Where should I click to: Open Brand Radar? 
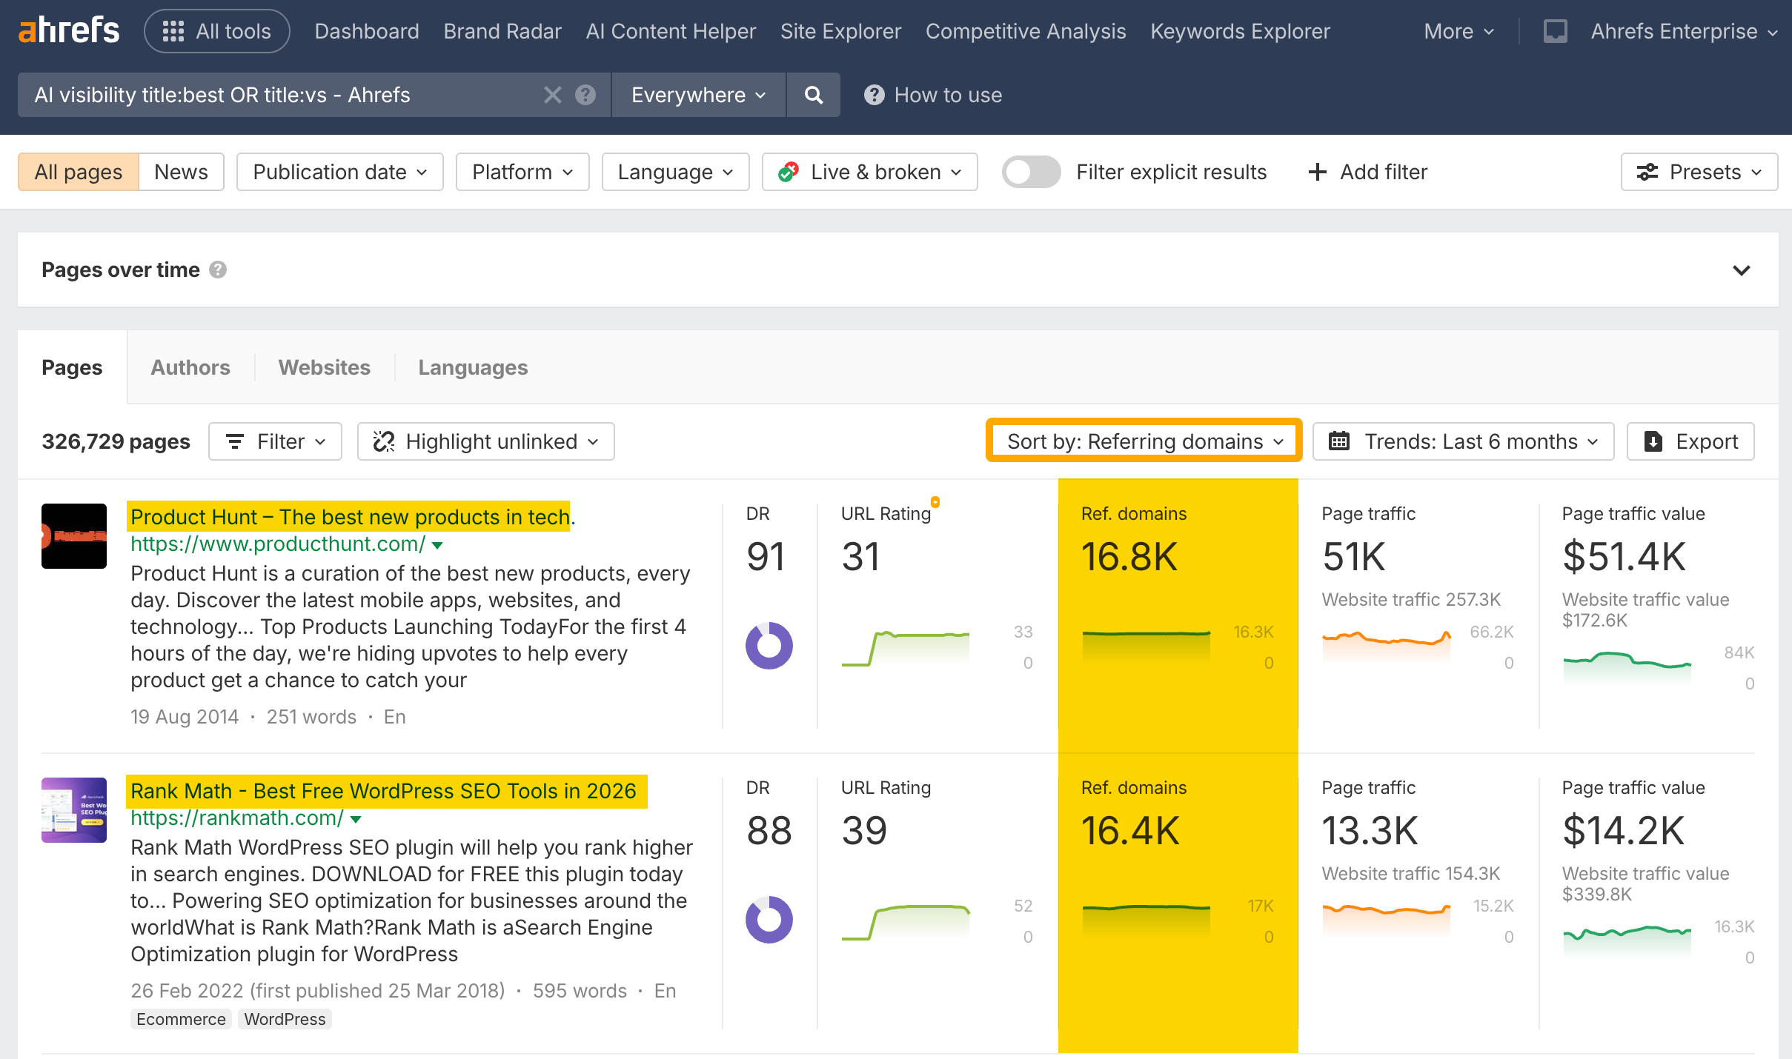coord(502,31)
